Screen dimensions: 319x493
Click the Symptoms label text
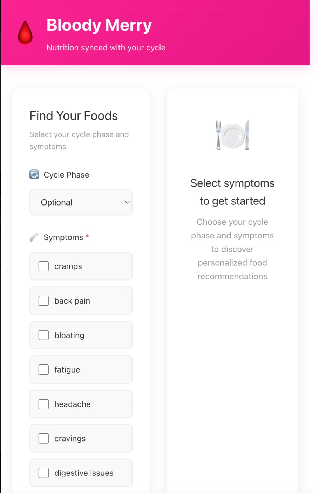coord(63,237)
